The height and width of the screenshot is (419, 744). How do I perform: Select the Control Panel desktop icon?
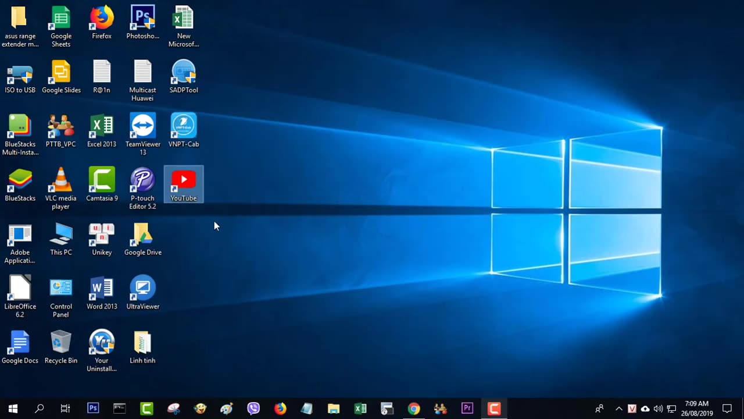[61, 297]
